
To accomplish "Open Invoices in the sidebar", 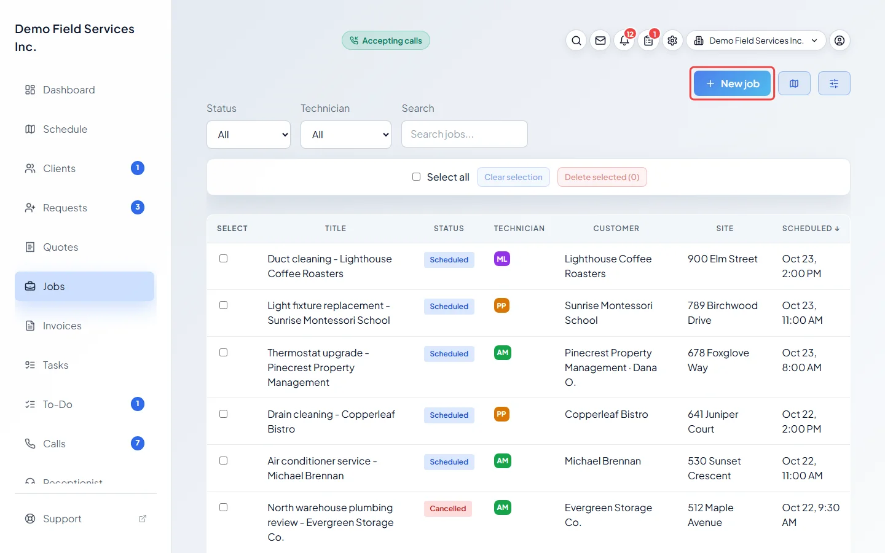I will point(85,326).
